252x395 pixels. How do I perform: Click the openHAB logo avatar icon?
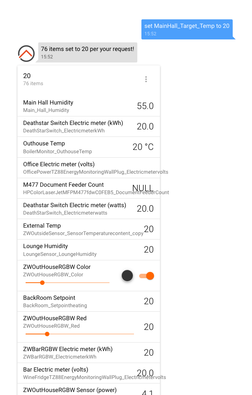click(x=26, y=54)
